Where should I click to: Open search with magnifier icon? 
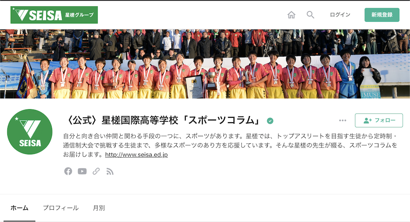click(x=310, y=15)
